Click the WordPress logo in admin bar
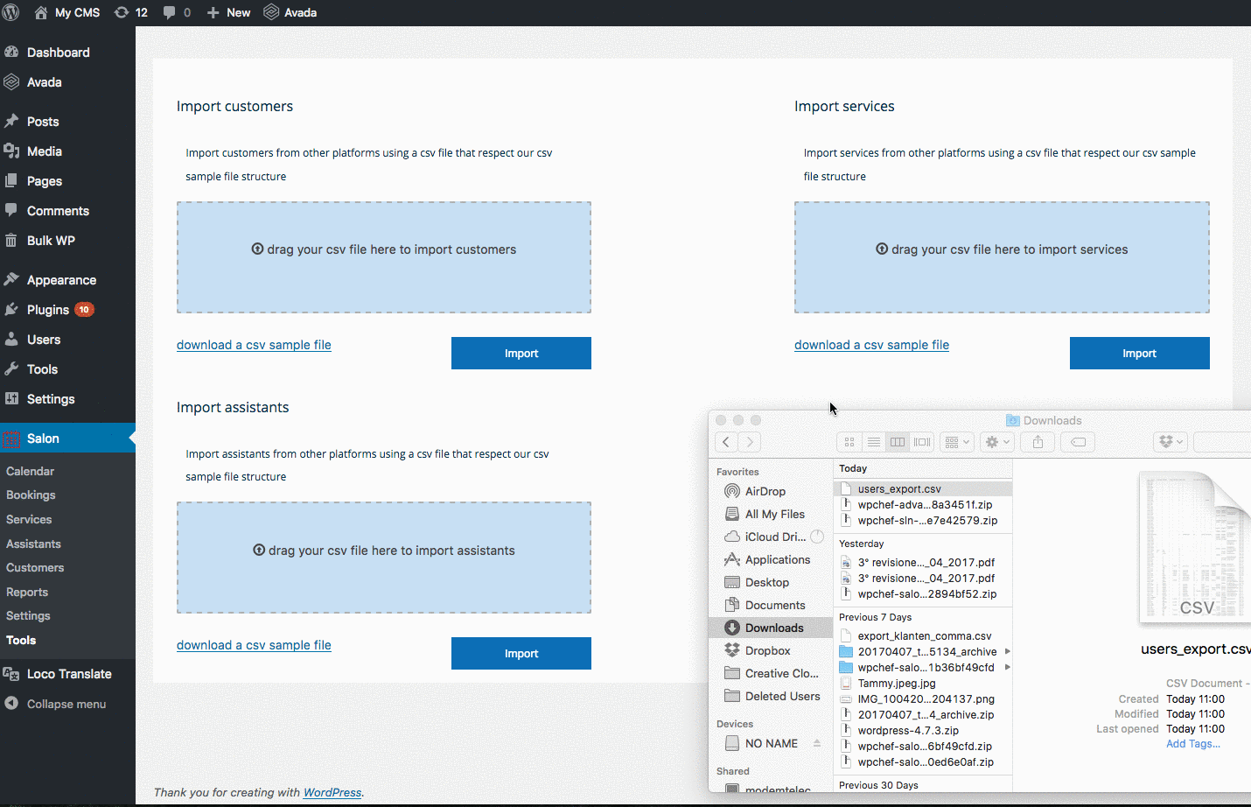Image resolution: width=1251 pixels, height=807 pixels. pos(11,12)
